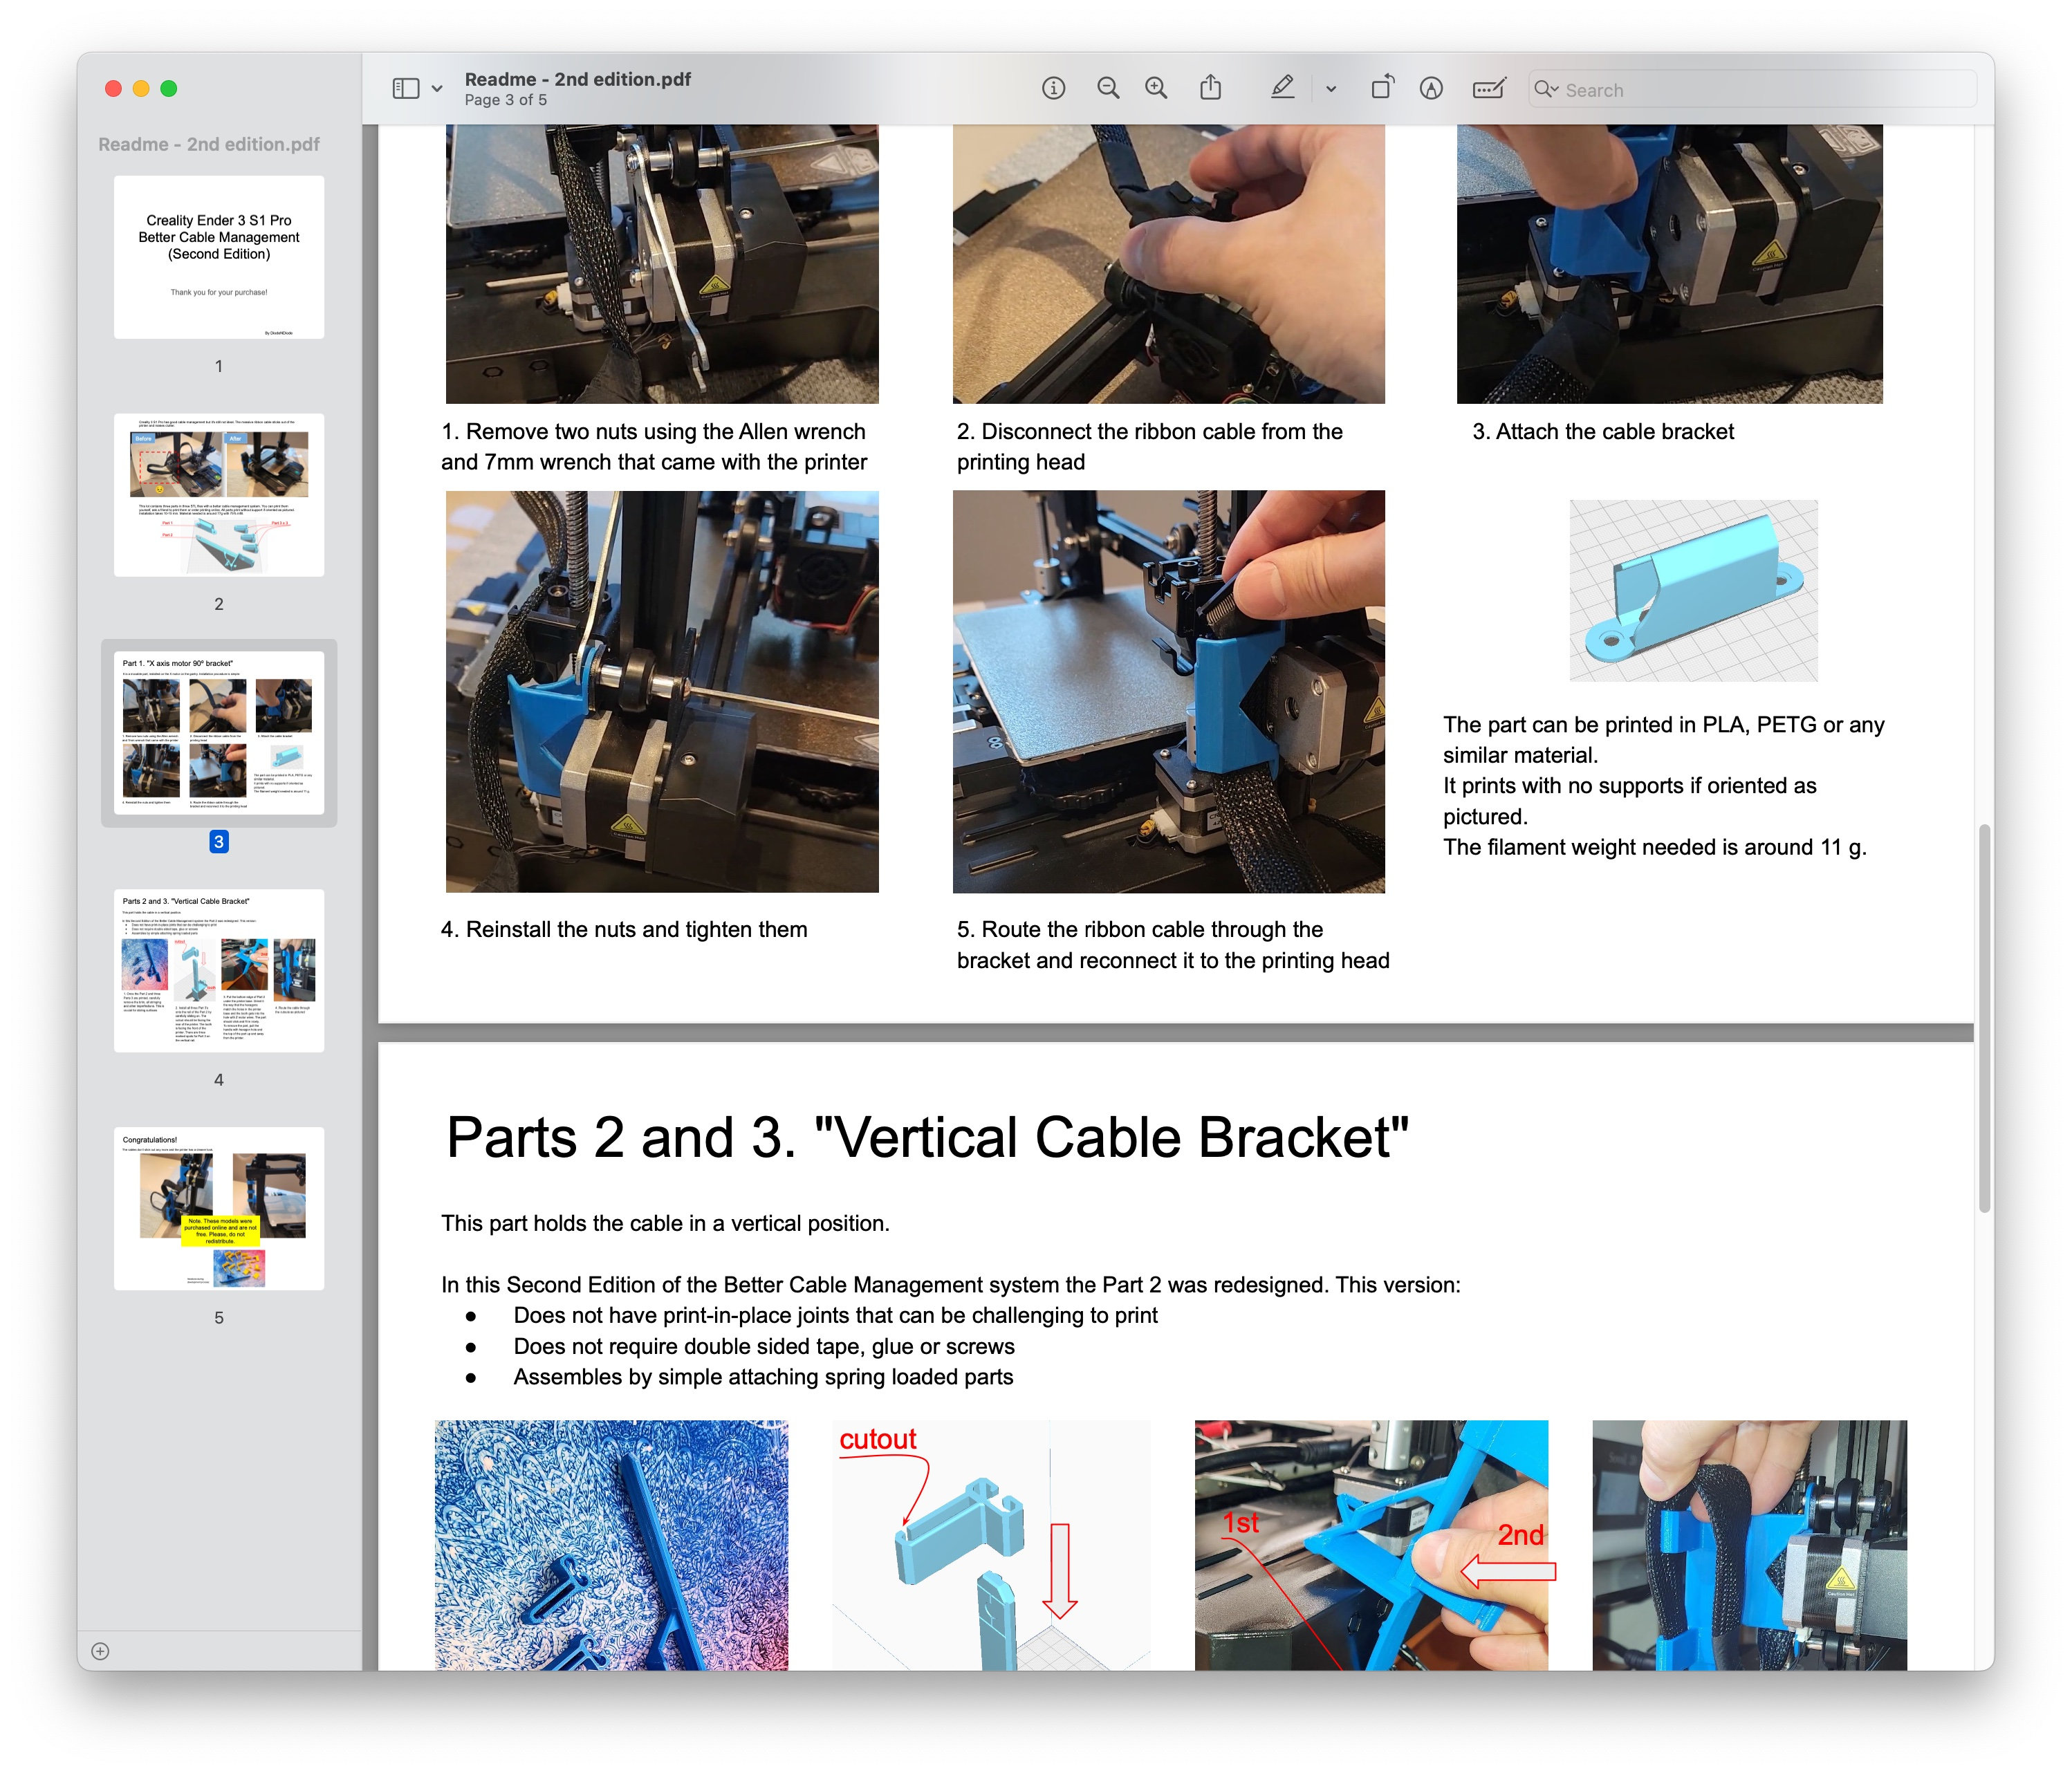Select page 3 thumbnail in sidebar

click(x=219, y=733)
